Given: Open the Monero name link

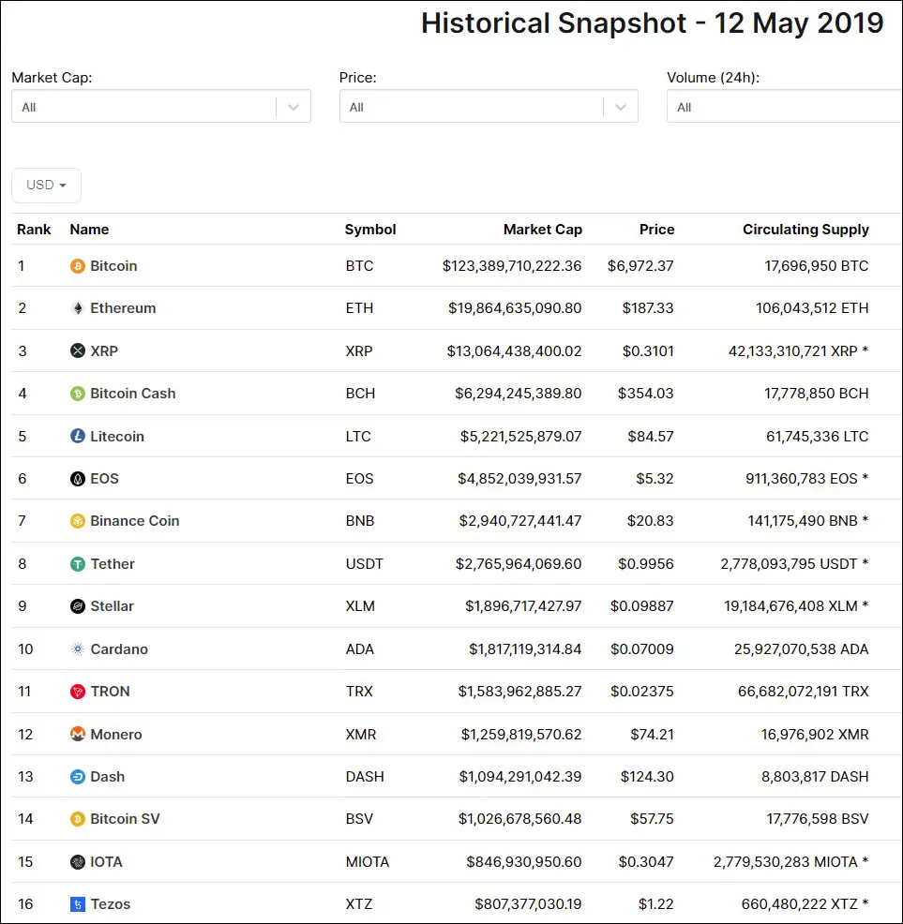Looking at the screenshot, I should click(116, 735).
